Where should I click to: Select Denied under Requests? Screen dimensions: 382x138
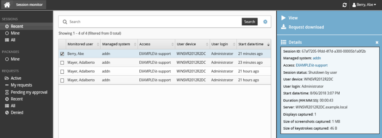[x=17, y=113]
